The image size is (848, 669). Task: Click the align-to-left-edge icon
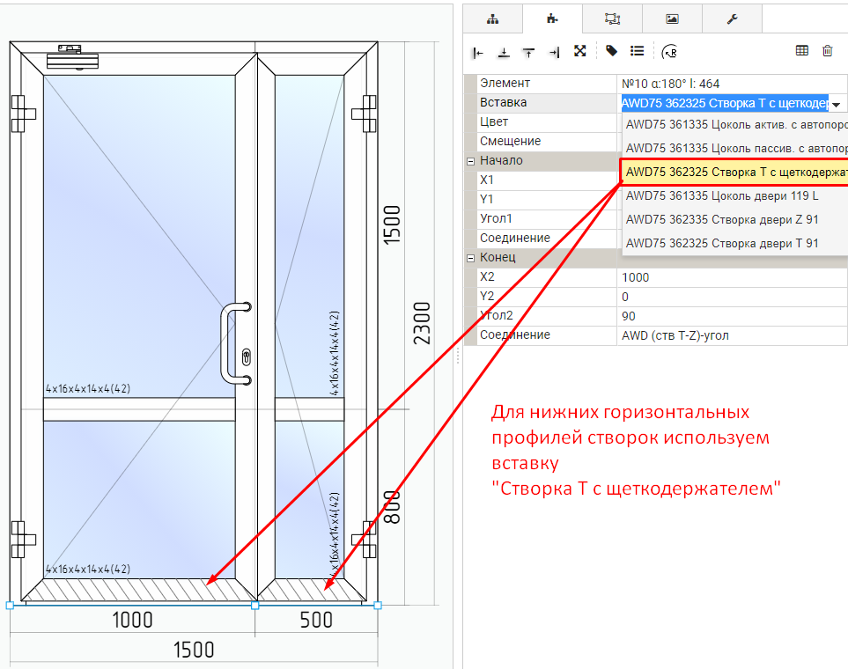coord(477,53)
